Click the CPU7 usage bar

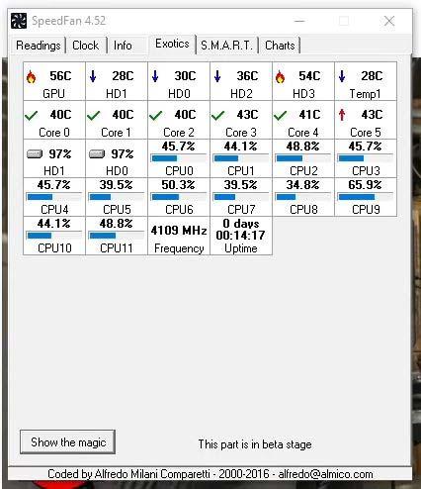pyautogui.click(x=241, y=197)
